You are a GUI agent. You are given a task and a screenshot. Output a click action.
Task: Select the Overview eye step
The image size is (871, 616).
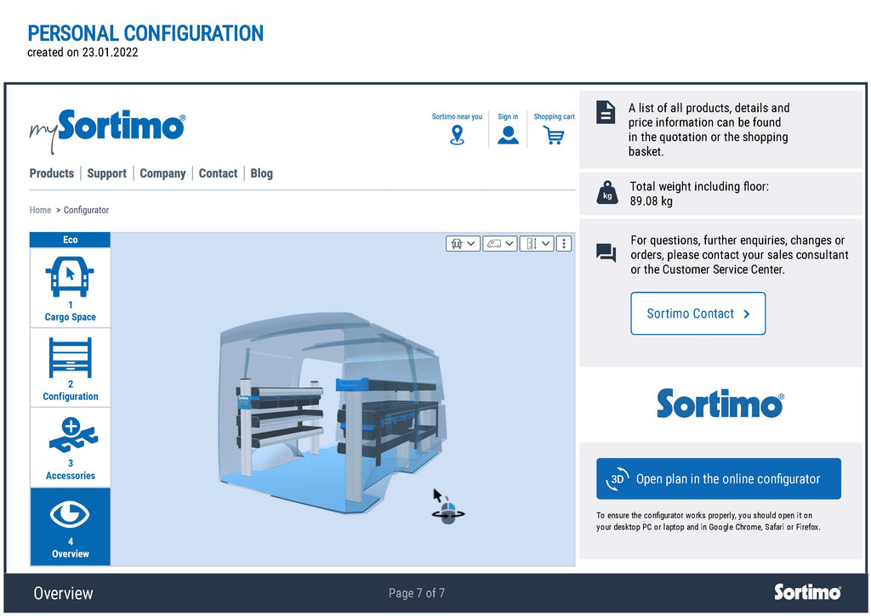coord(70,527)
